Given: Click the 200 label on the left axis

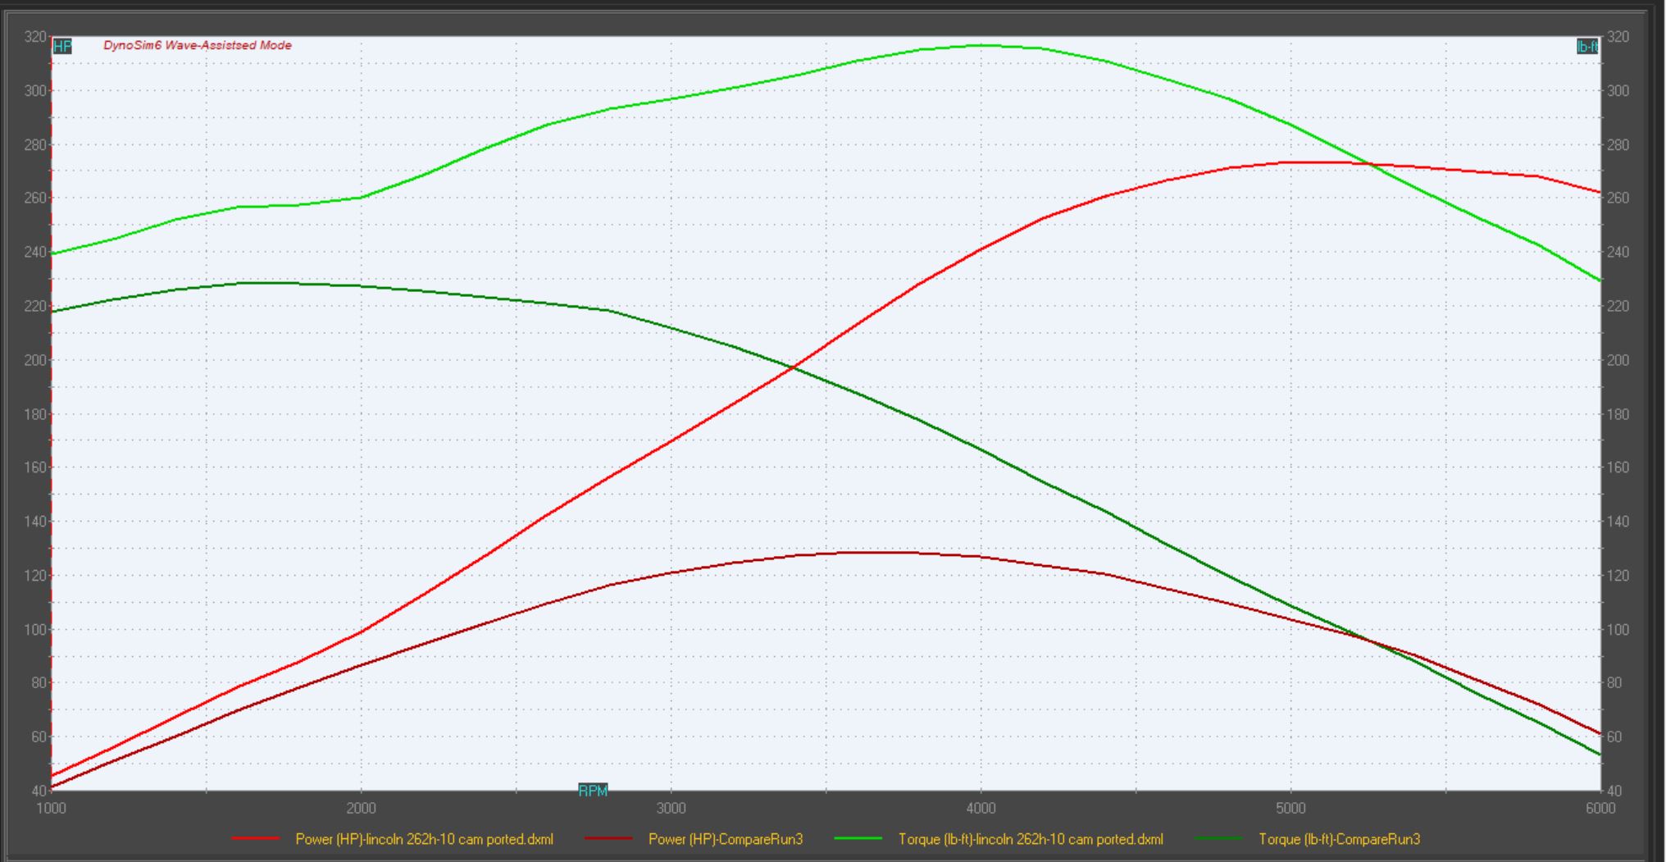Looking at the screenshot, I should pyautogui.click(x=34, y=360).
